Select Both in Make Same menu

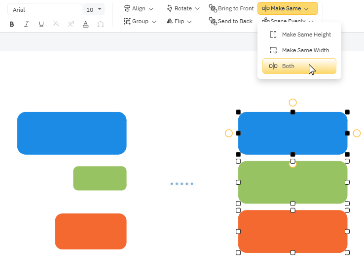coord(299,66)
